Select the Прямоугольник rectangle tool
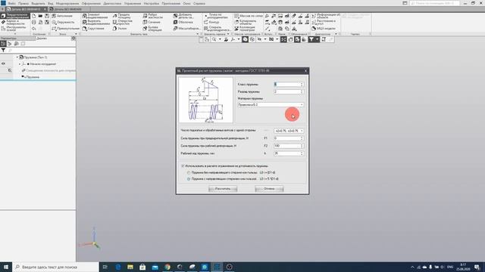This screenshot has height=272, width=485. (x=65, y=29)
